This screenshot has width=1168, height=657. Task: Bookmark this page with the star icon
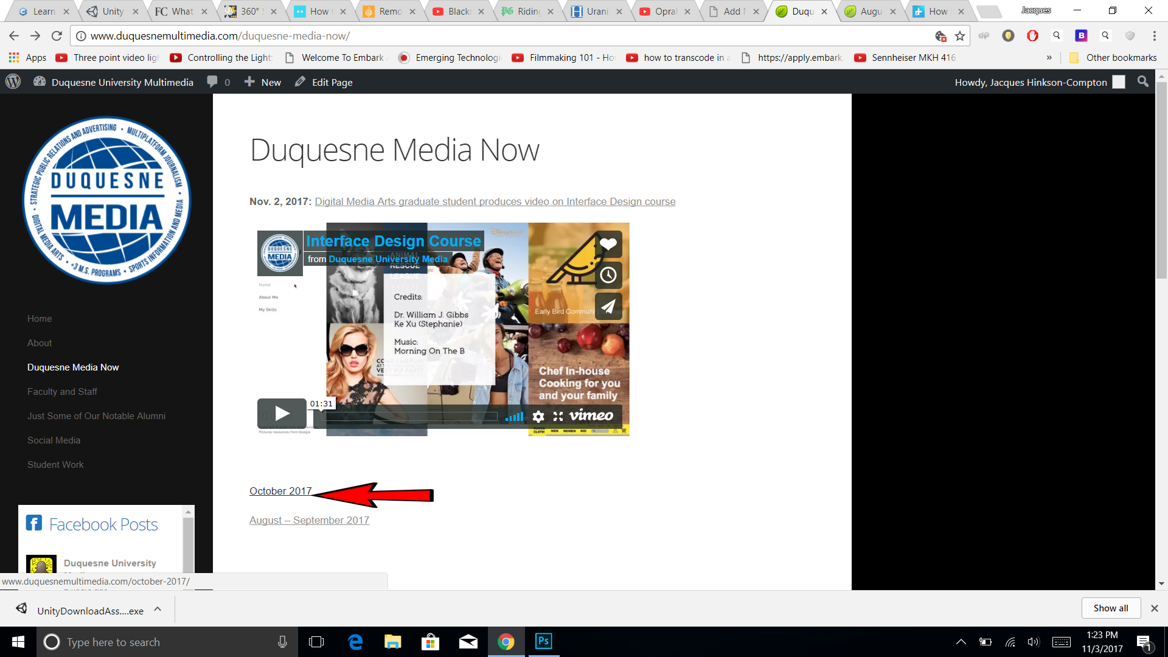960,36
